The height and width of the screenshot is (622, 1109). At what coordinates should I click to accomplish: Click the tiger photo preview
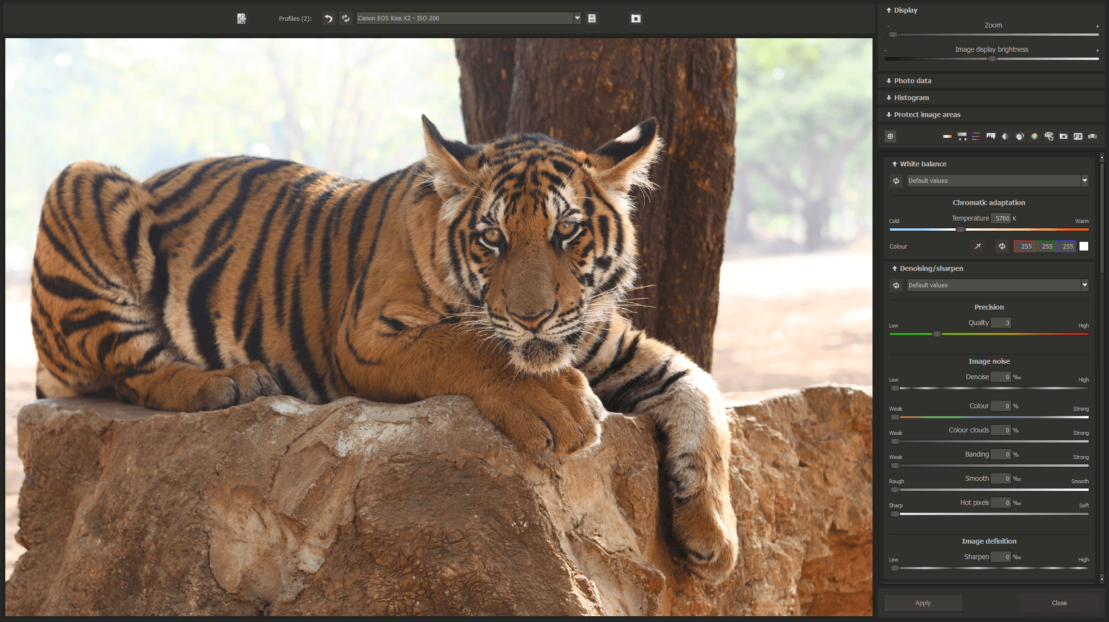[439, 327]
